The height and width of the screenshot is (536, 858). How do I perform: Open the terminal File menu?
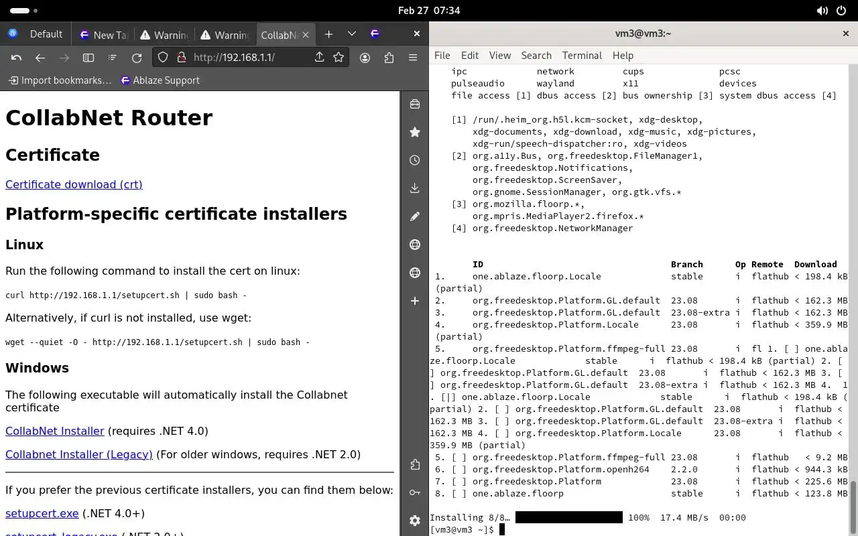(x=442, y=56)
